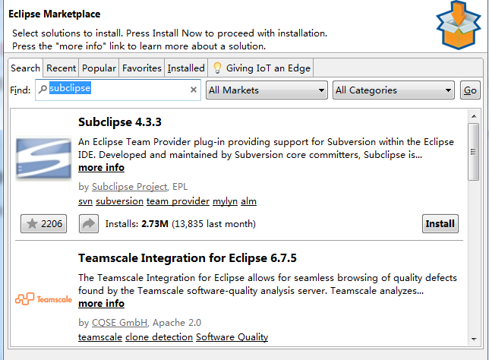Image resolution: width=489 pixels, height=360 pixels.
Task: Click the scroll down arrow of results
Action: [474, 339]
